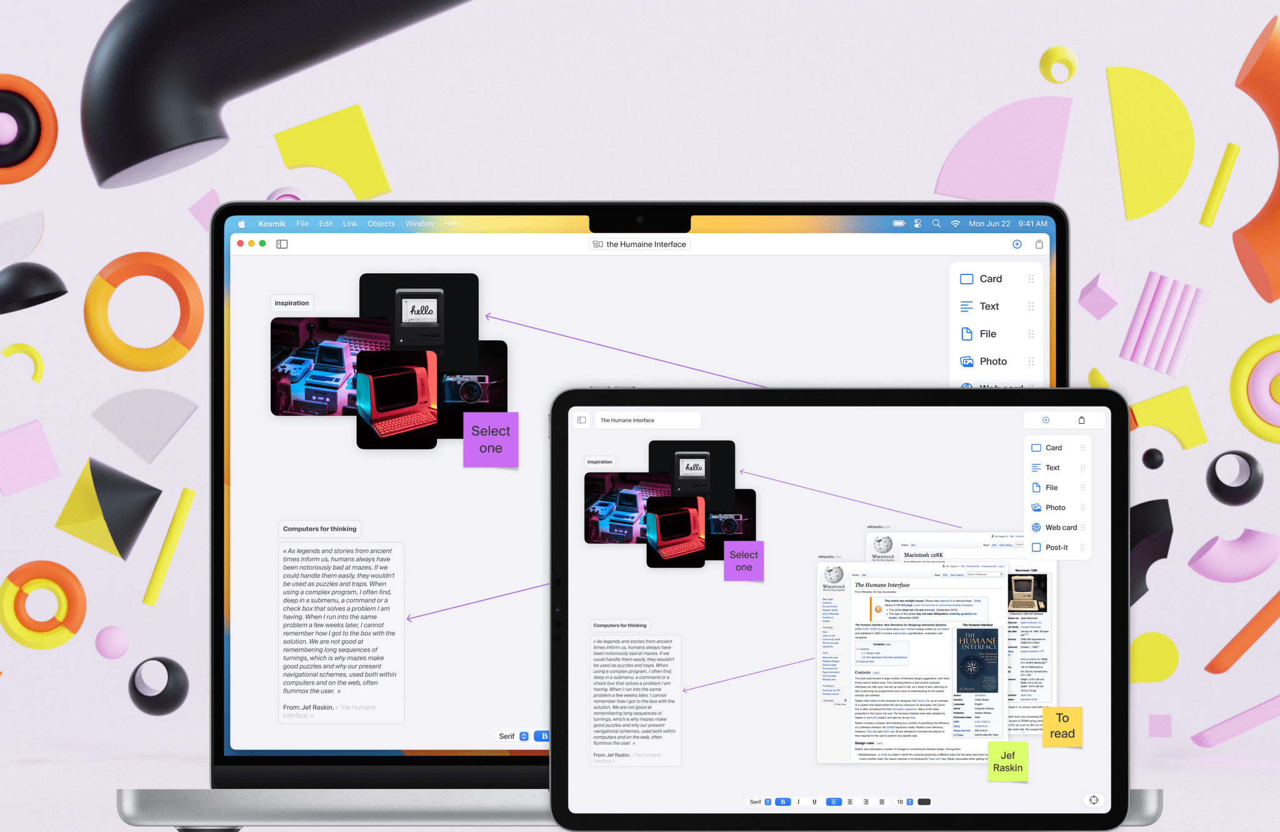1280x832 pixels.
Task: Open Serif font dropdown on MacBook
Action: point(513,736)
